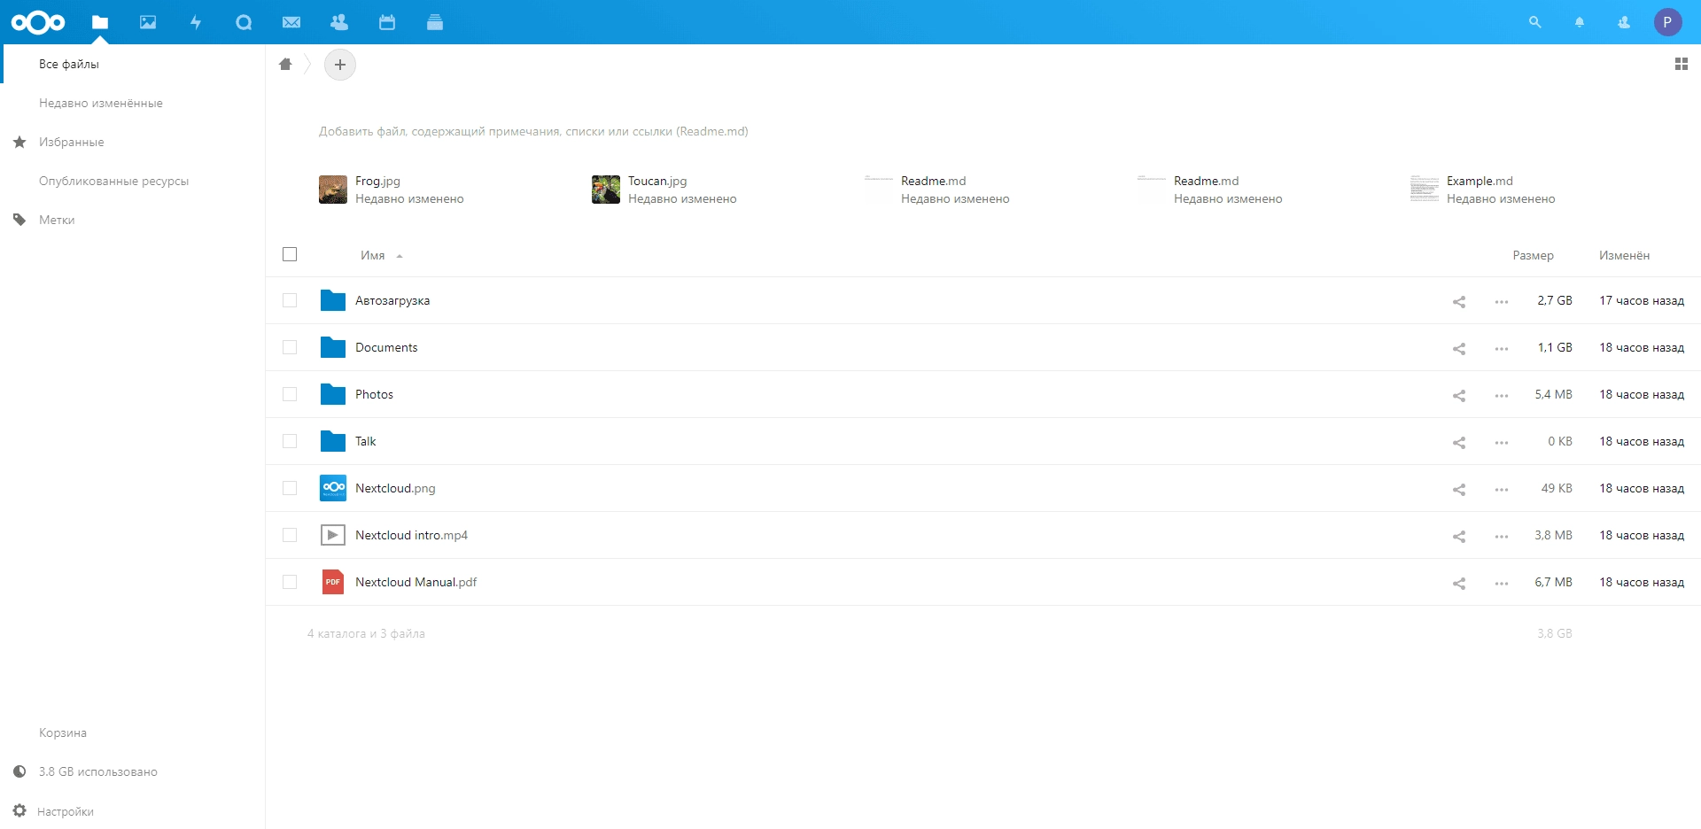Check the select-all files checkbox
This screenshot has height=829, width=1701.
(x=290, y=254)
